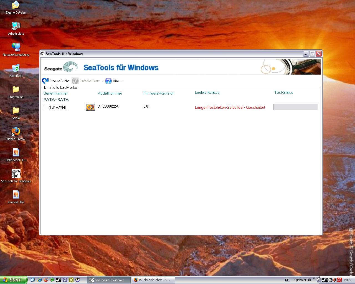Select Unbenannt.JPG file on desktop
The width and height of the screenshot is (355, 284).
[x=16, y=155]
